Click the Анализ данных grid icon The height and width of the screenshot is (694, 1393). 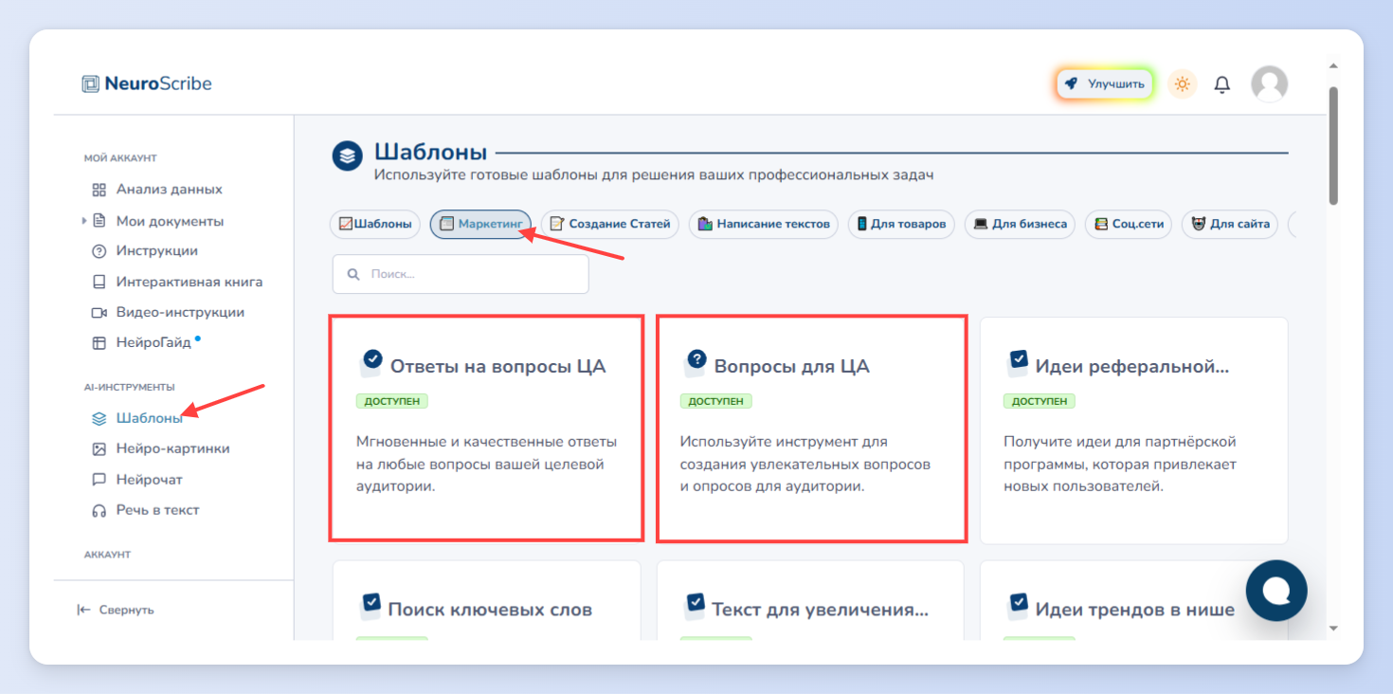(99, 190)
